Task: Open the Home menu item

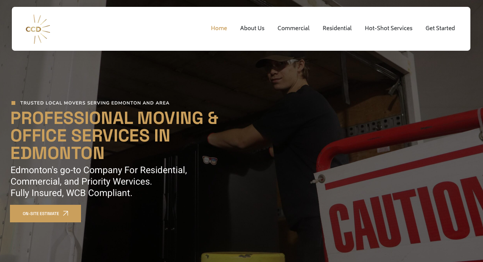Action: pyautogui.click(x=219, y=28)
